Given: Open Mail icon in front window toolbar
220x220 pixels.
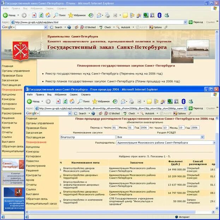Looking at the screenshot, I should [123, 101].
